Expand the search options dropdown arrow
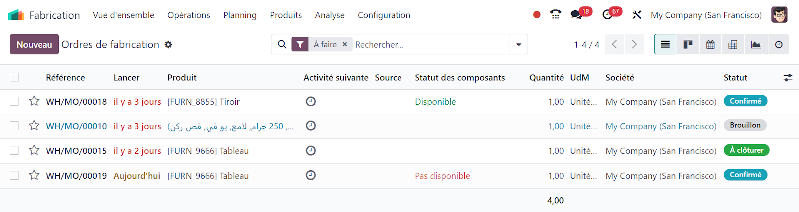 pyautogui.click(x=519, y=44)
